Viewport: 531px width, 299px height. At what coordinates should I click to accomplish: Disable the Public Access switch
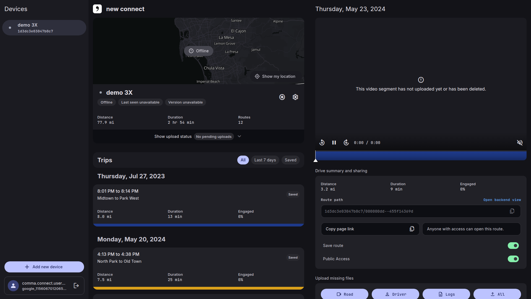click(x=513, y=259)
